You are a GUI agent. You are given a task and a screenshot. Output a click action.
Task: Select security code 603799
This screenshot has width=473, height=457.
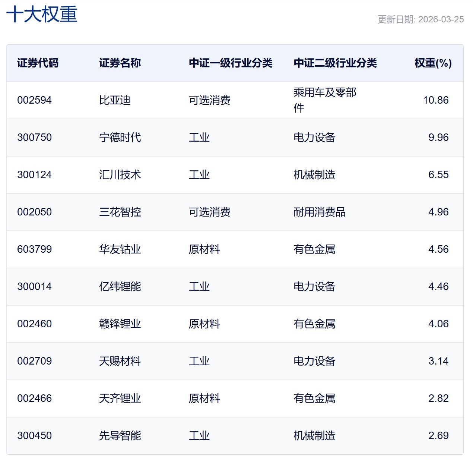click(x=34, y=249)
